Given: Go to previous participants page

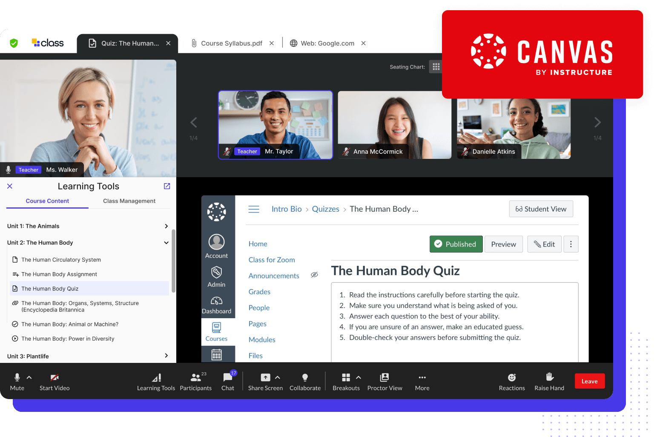Looking at the screenshot, I should pos(194,123).
